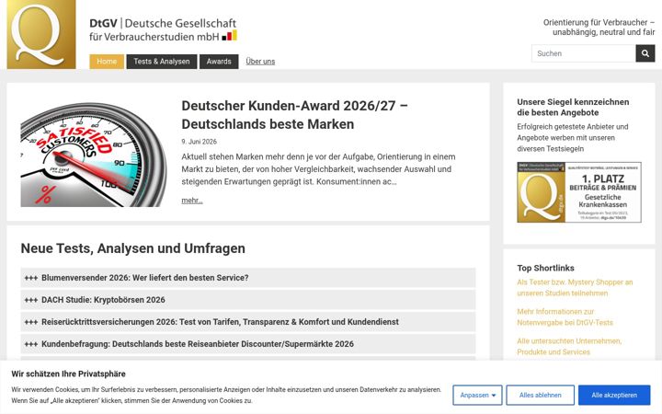
Task: Click heading Unsere Siegel kennzeichnen die besten Angebote
Action: (x=573, y=107)
